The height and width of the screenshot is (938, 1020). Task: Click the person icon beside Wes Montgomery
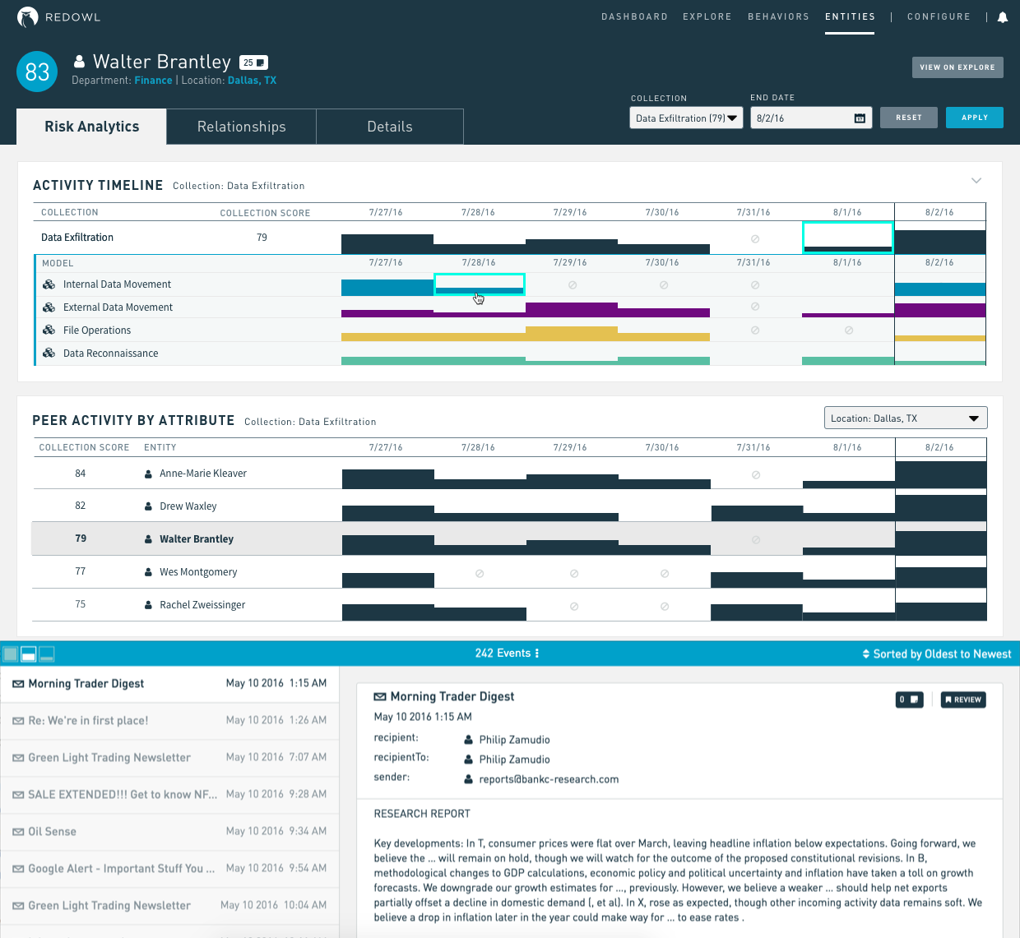(x=148, y=573)
